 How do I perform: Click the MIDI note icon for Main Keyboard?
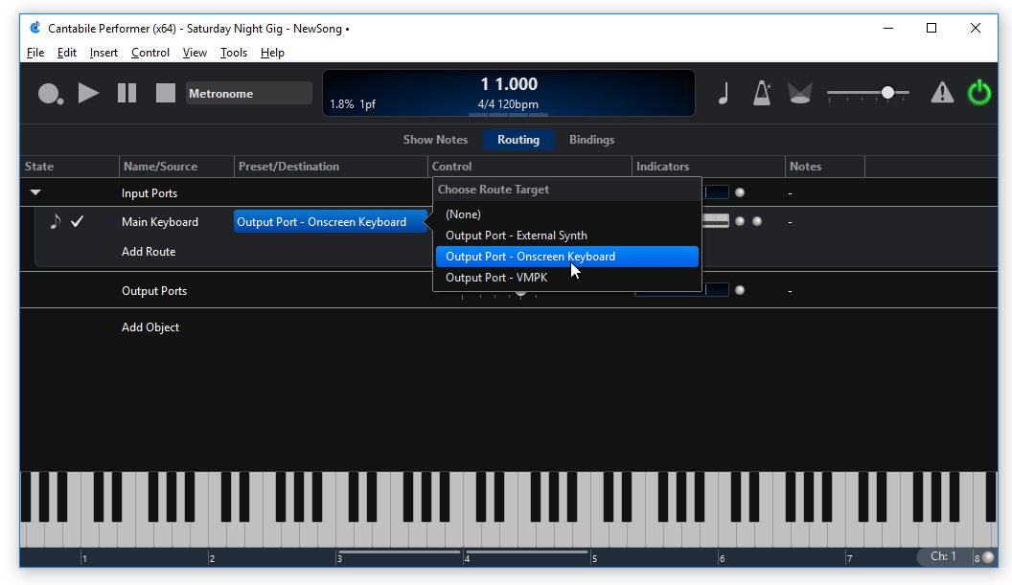56,221
